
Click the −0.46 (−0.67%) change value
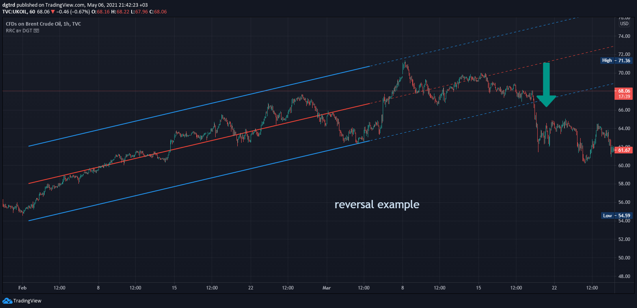[x=73, y=12]
